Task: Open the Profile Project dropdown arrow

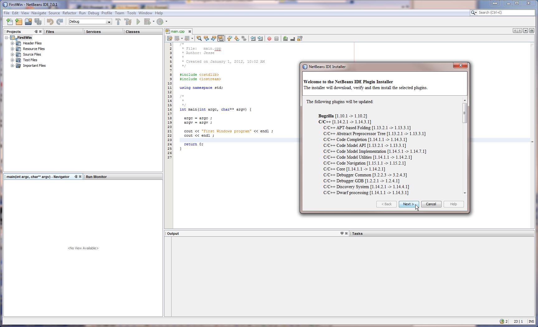Action: (x=166, y=21)
